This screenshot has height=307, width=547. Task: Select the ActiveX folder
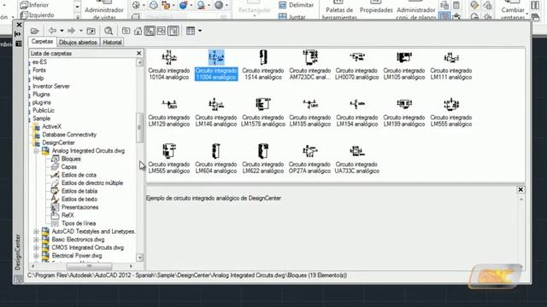coord(51,126)
